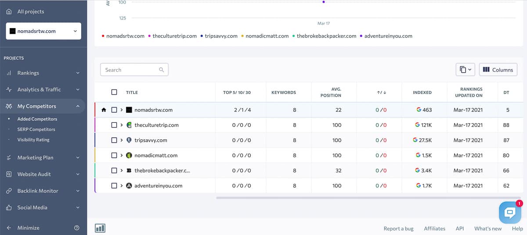
Task: Select Visibility Rating menu item
Action: click(x=33, y=140)
